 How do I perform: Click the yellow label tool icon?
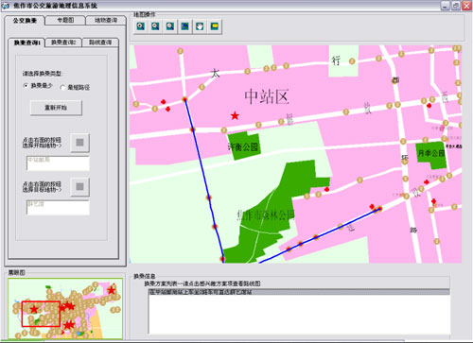click(215, 26)
